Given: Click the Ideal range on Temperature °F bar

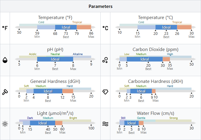Looking at the screenshot, I should coord(66,27).
